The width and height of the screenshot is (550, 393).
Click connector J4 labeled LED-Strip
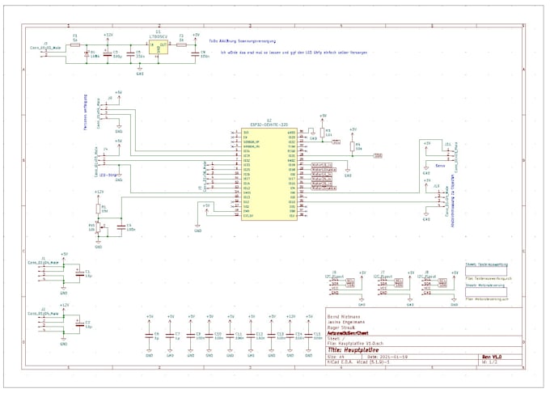tap(102, 159)
